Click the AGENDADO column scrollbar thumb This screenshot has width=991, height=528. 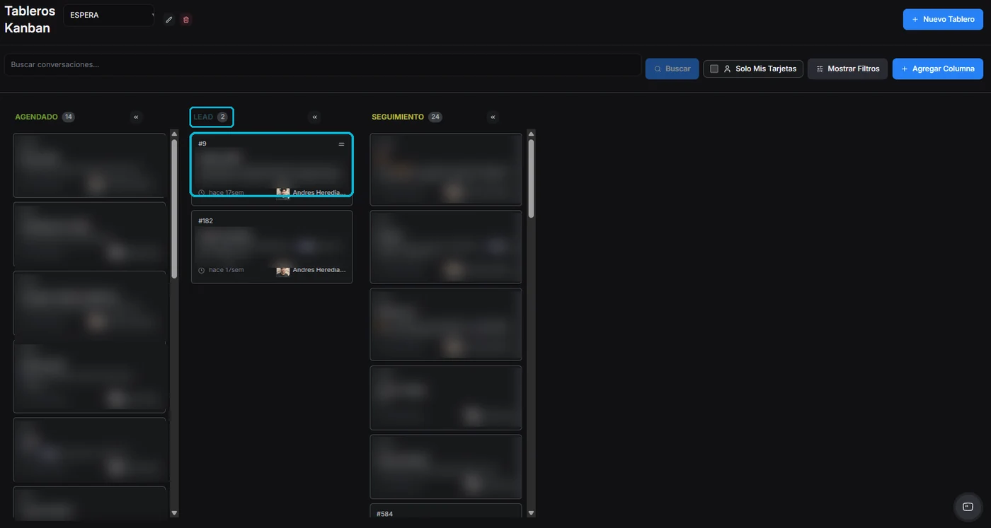coord(175,209)
